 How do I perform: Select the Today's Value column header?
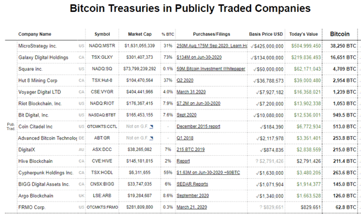304,34
